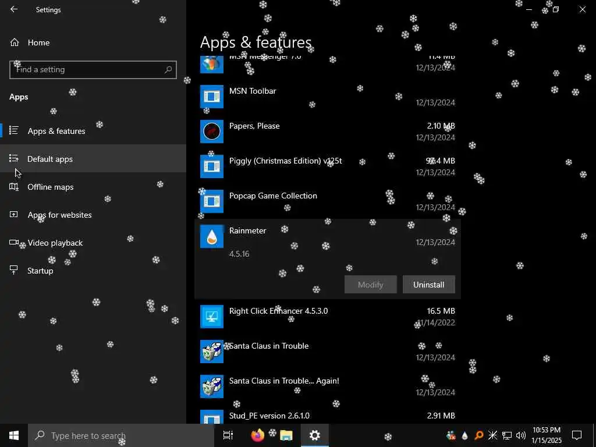The height and width of the screenshot is (447, 596).
Task: Open the Action Center notifications icon
Action: click(577, 435)
